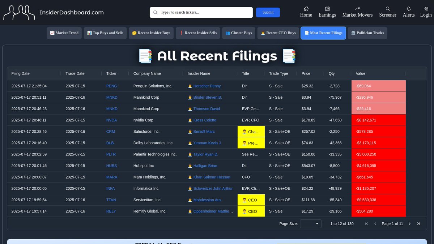Open Oppenheimer Matthew insider link in RELY row

coord(213,211)
